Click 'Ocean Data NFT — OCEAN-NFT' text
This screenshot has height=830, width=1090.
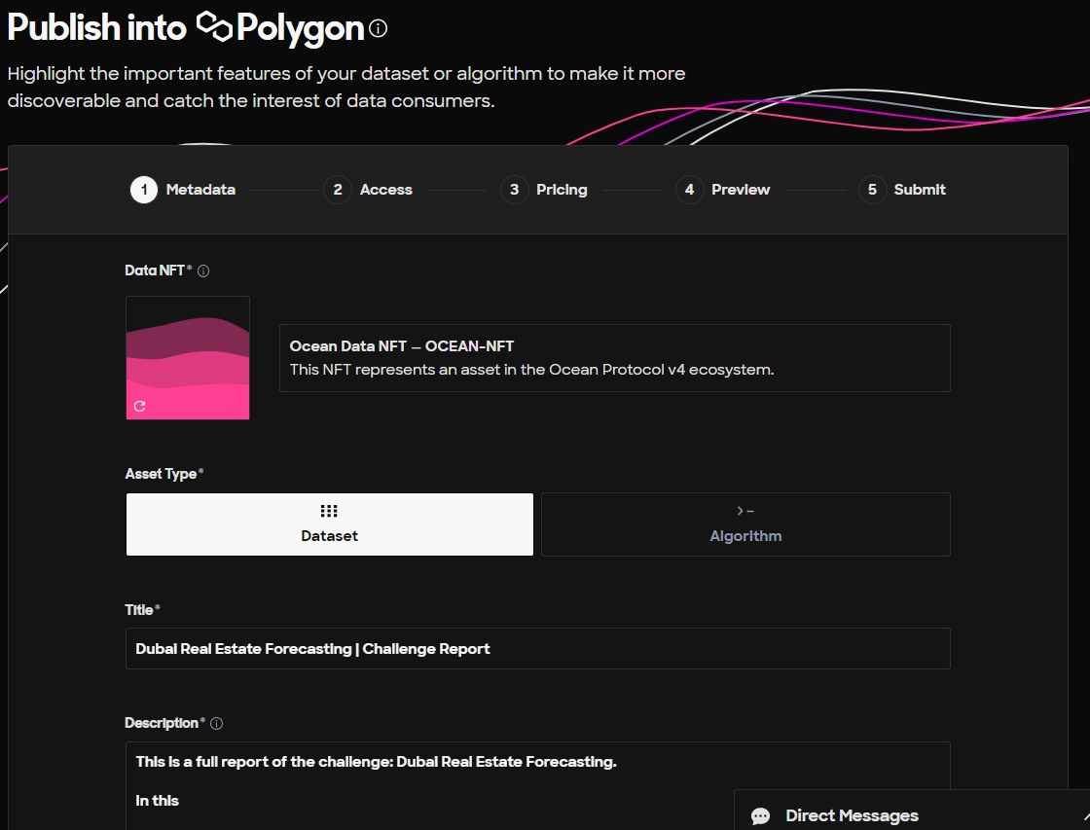402,346
